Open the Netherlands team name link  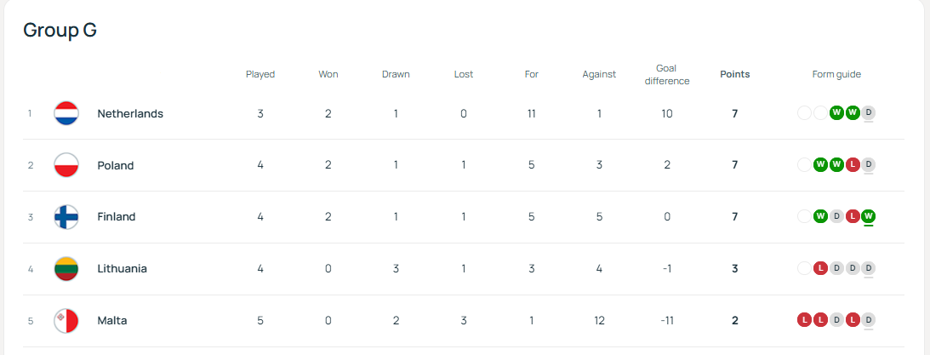click(x=130, y=113)
